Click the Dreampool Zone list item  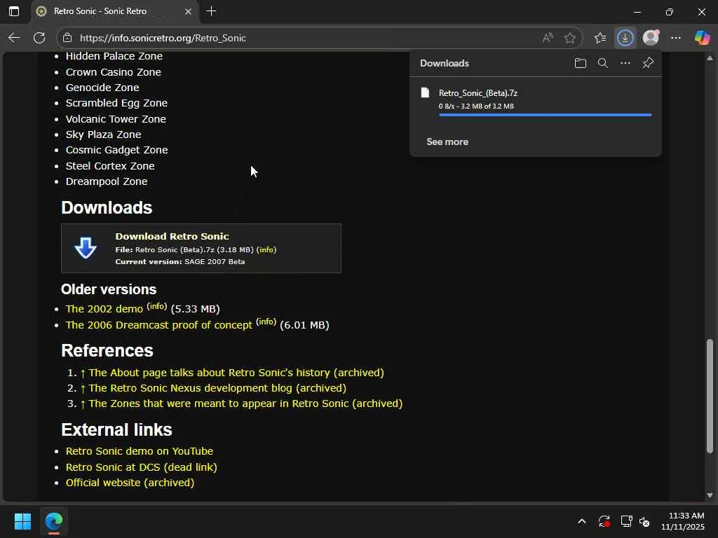pos(107,181)
